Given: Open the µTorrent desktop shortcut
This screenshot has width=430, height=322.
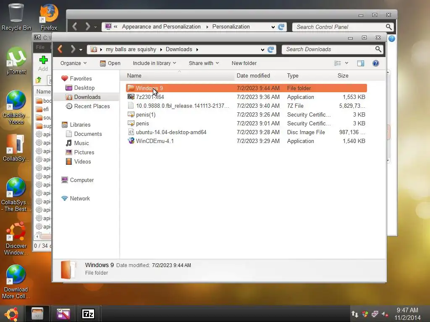Looking at the screenshot, I should [16, 60].
